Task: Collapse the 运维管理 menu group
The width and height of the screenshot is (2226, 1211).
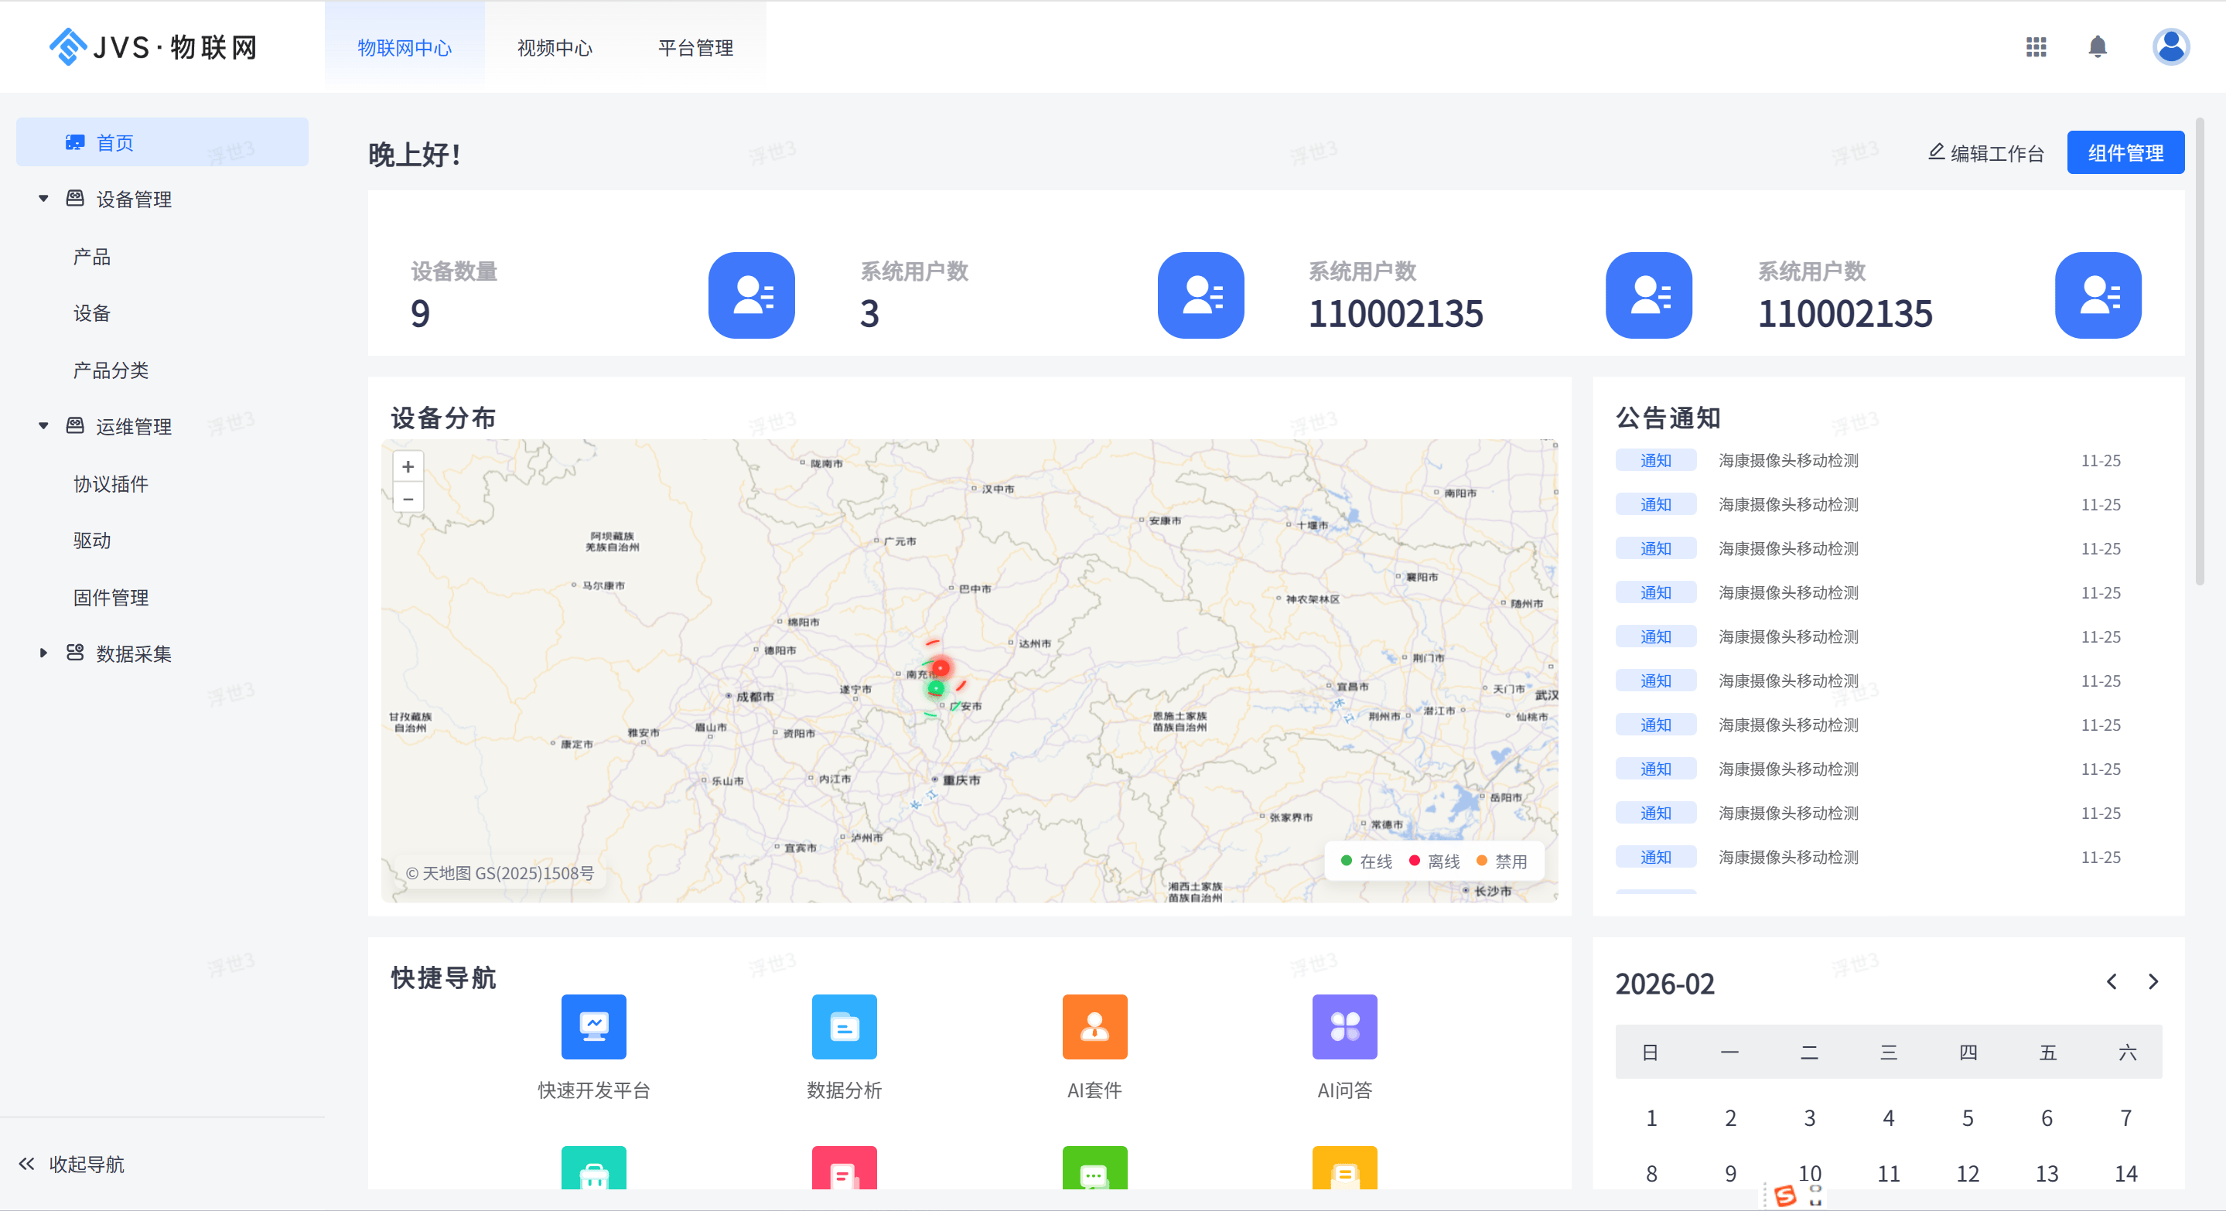Action: [43, 426]
